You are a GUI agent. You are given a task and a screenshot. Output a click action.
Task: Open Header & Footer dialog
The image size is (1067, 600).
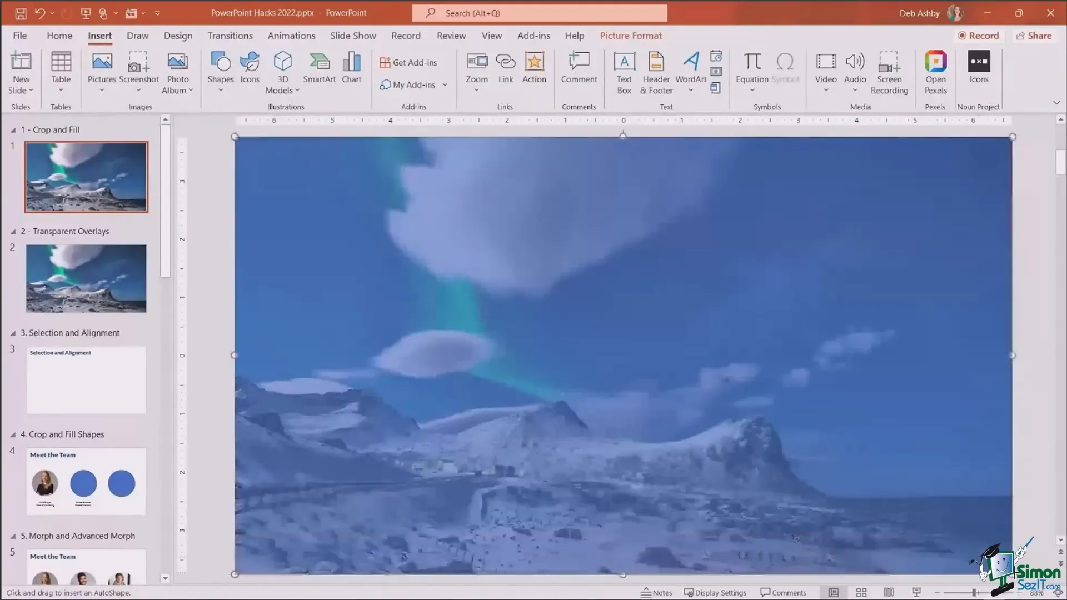[656, 72]
